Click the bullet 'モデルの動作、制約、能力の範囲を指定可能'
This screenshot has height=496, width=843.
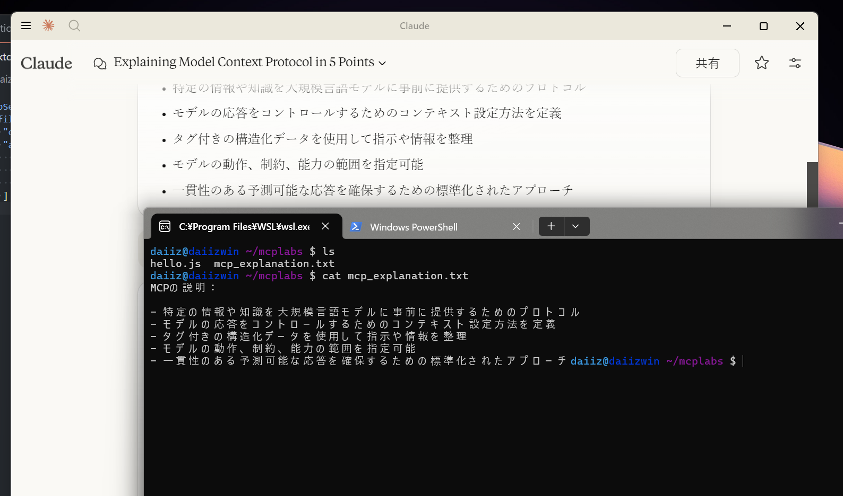click(298, 164)
